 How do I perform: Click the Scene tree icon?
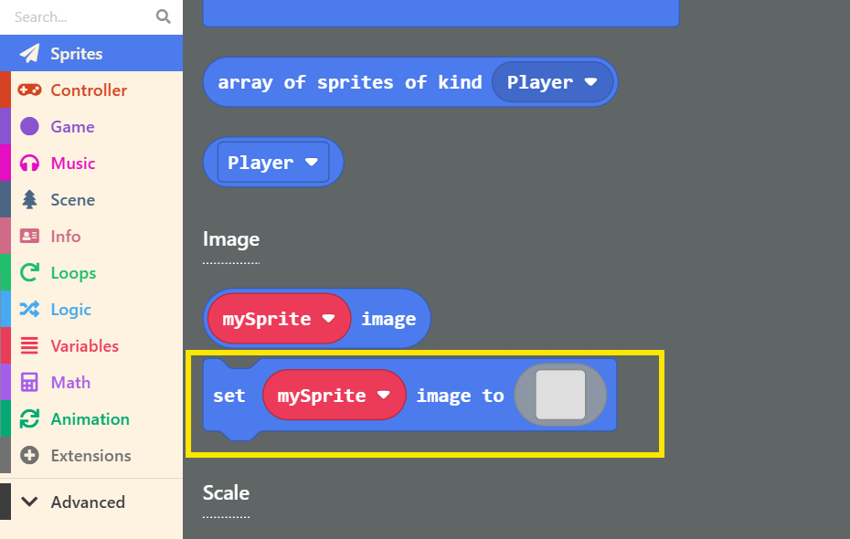click(x=30, y=200)
